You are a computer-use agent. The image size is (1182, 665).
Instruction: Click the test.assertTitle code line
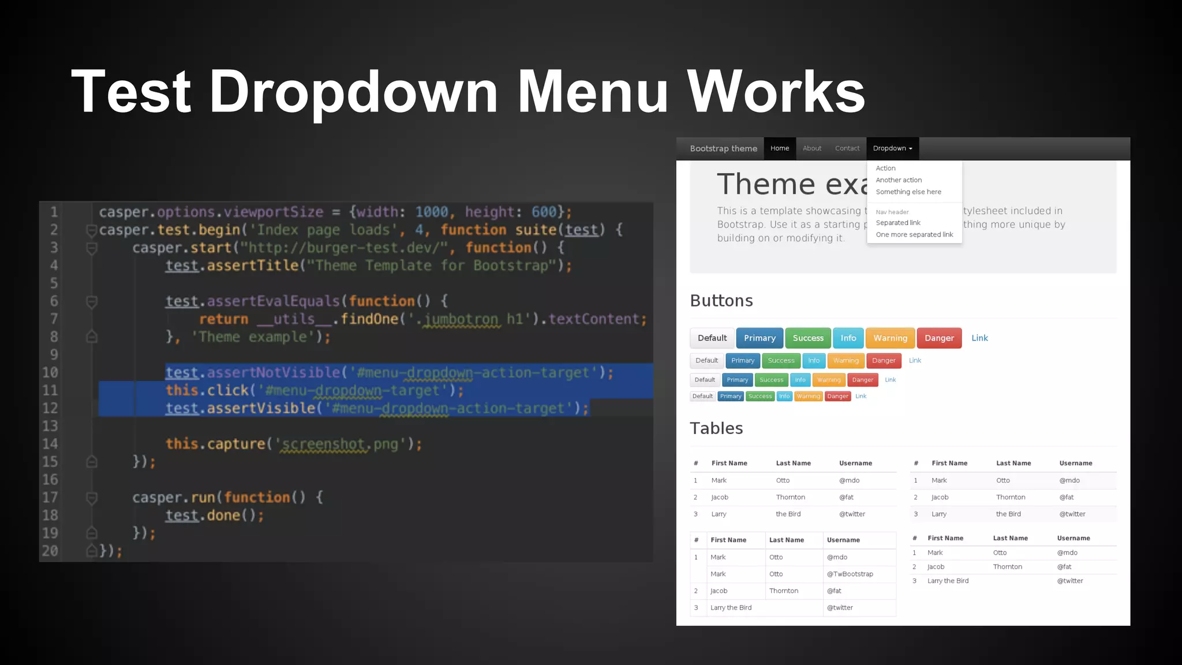pos(368,266)
